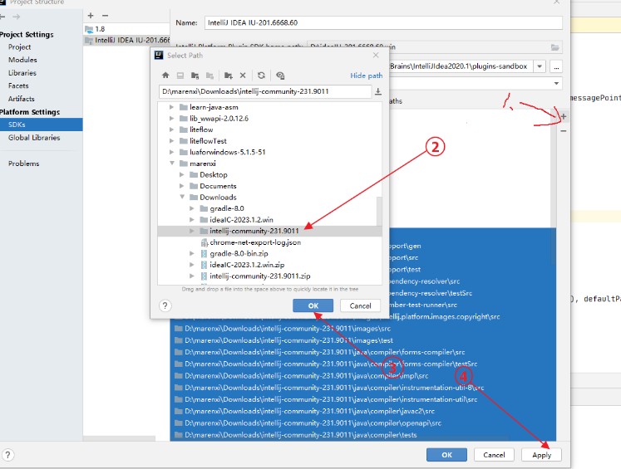621x469 pixels.
Task: Click the path input field
Action: [x=265, y=91]
